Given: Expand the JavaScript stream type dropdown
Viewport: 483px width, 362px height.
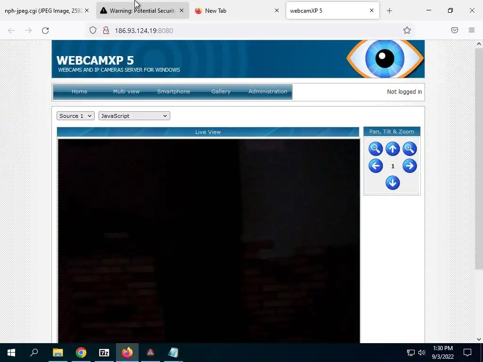Looking at the screenshot, I should (x=134, y=116).
